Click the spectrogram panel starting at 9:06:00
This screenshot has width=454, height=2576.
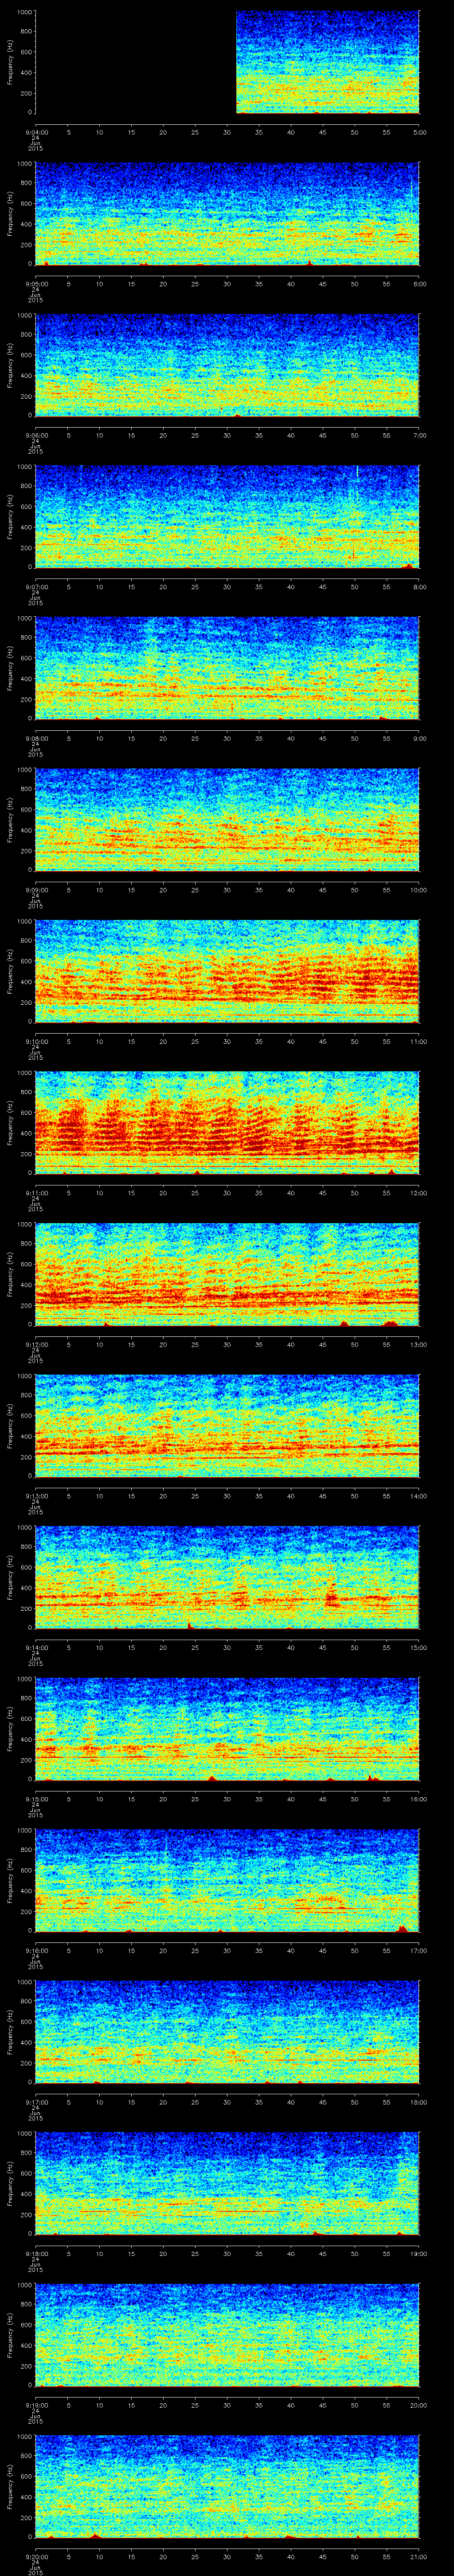[x=227, y=365]
